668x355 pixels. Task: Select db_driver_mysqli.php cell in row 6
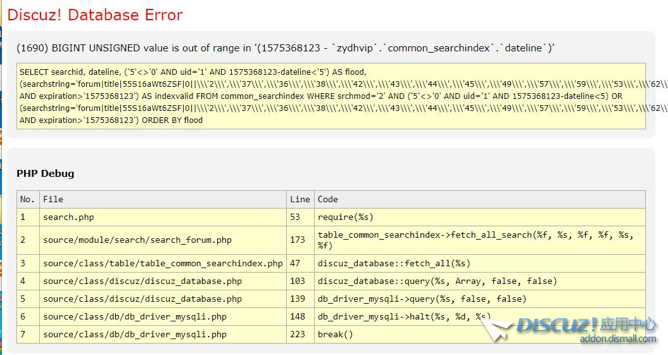[163, 317]
